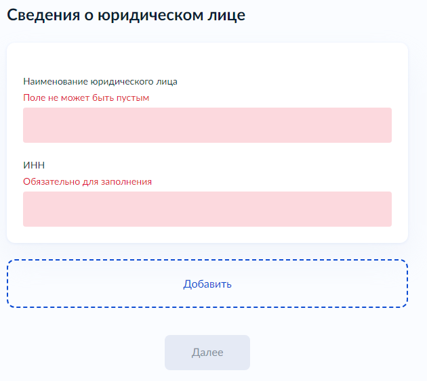
Task: Click the dashed-border Добавить area
Action: click(207, 284)
